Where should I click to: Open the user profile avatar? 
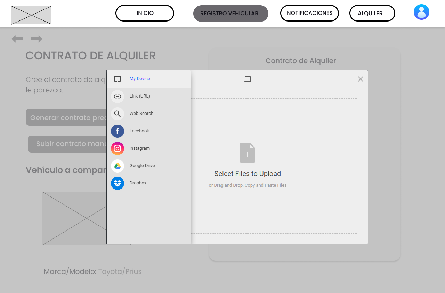421,12
